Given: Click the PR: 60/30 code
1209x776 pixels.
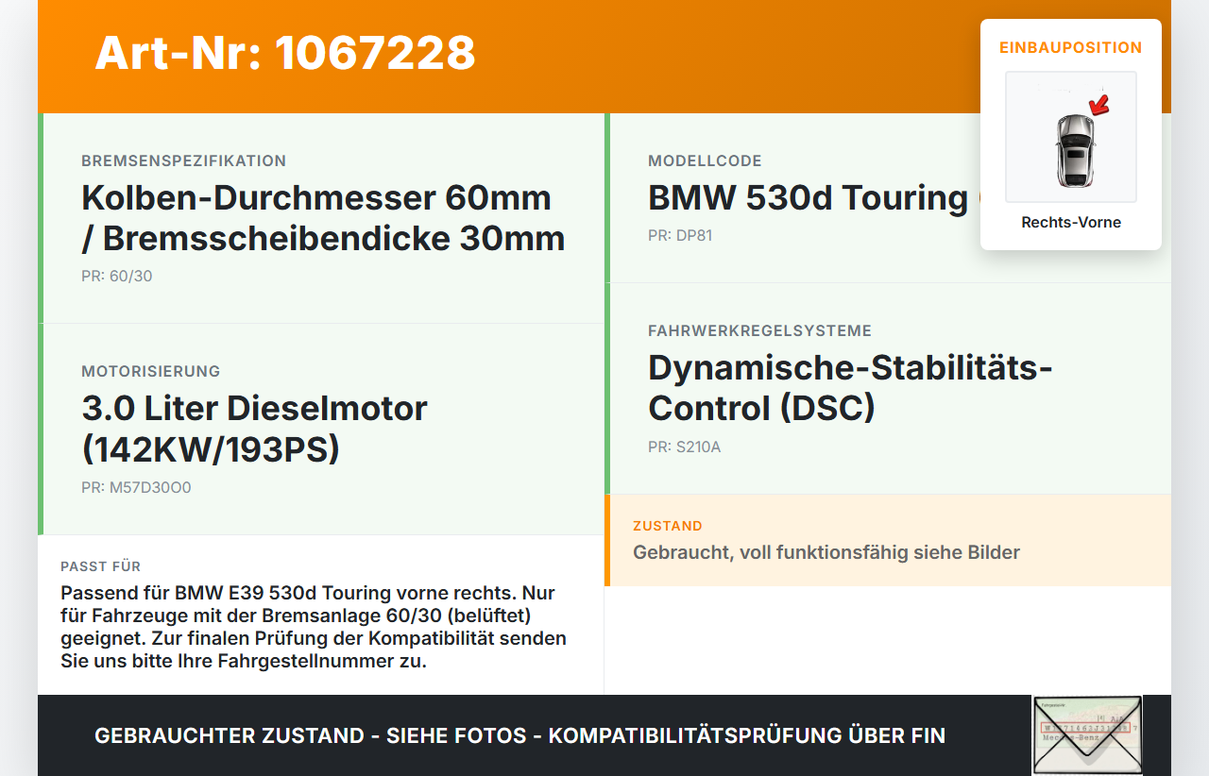Looking at the screenshot, I should (116, 277).
